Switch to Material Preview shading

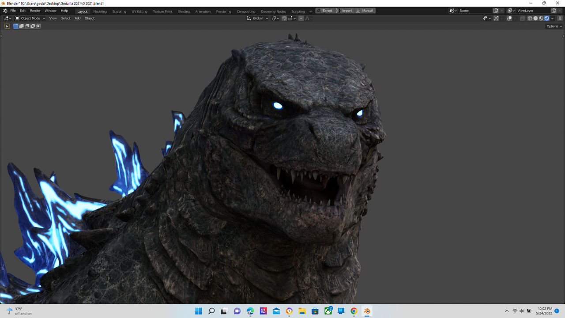point(541,18)
